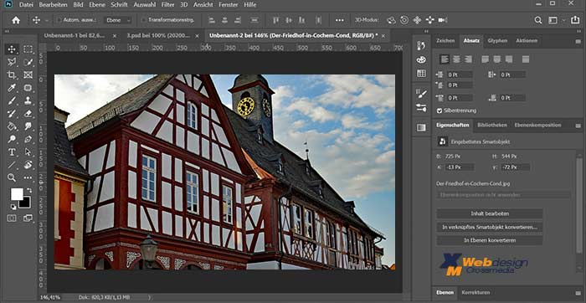Select the Eyedropper tool
Viewport: 586px width, 303px height.
(x=12, y=88)
